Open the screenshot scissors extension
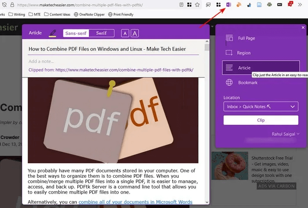 (x=208, y=4)
